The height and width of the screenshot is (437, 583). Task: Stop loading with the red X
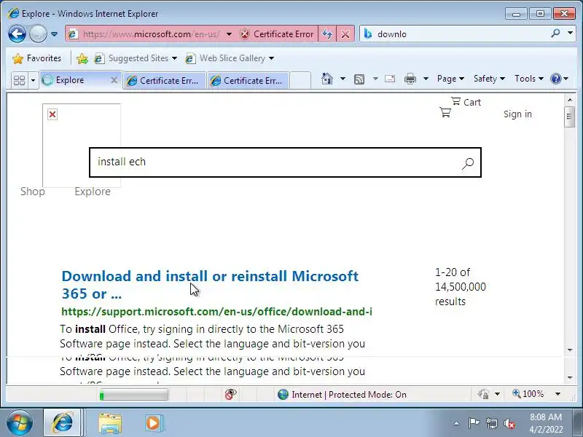coord(345,34)
